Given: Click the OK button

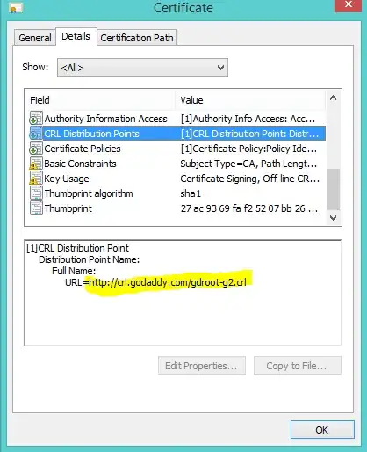Looking at the screenshot, I should 322,430.
